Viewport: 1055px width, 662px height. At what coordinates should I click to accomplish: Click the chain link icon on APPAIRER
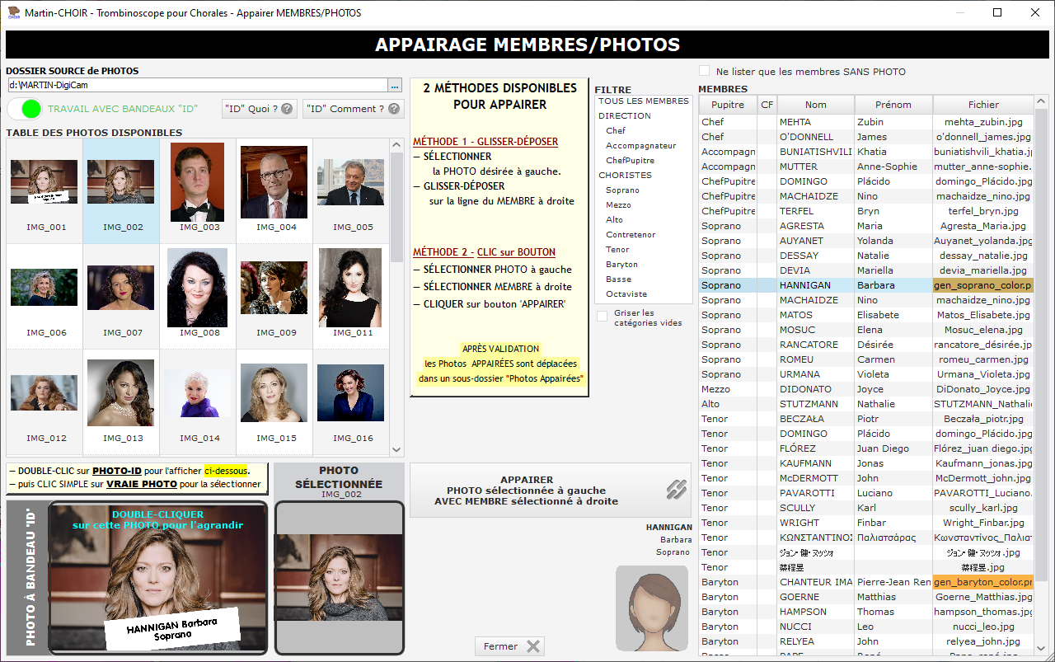coord(676,491)
